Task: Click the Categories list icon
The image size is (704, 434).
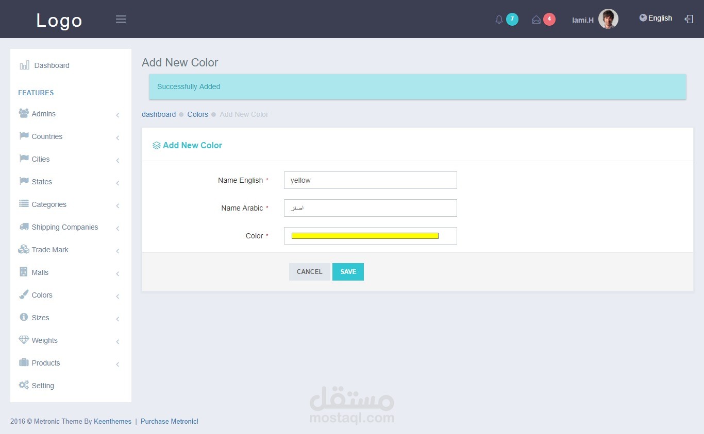Action: coord(24,204)
